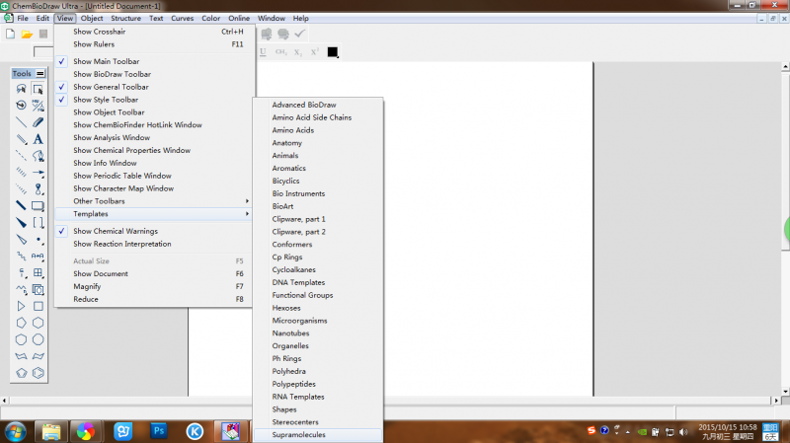This screenshot has height=443, width=790.
Task: Select the Wavy Bond tool
Action: pos(21,256)
